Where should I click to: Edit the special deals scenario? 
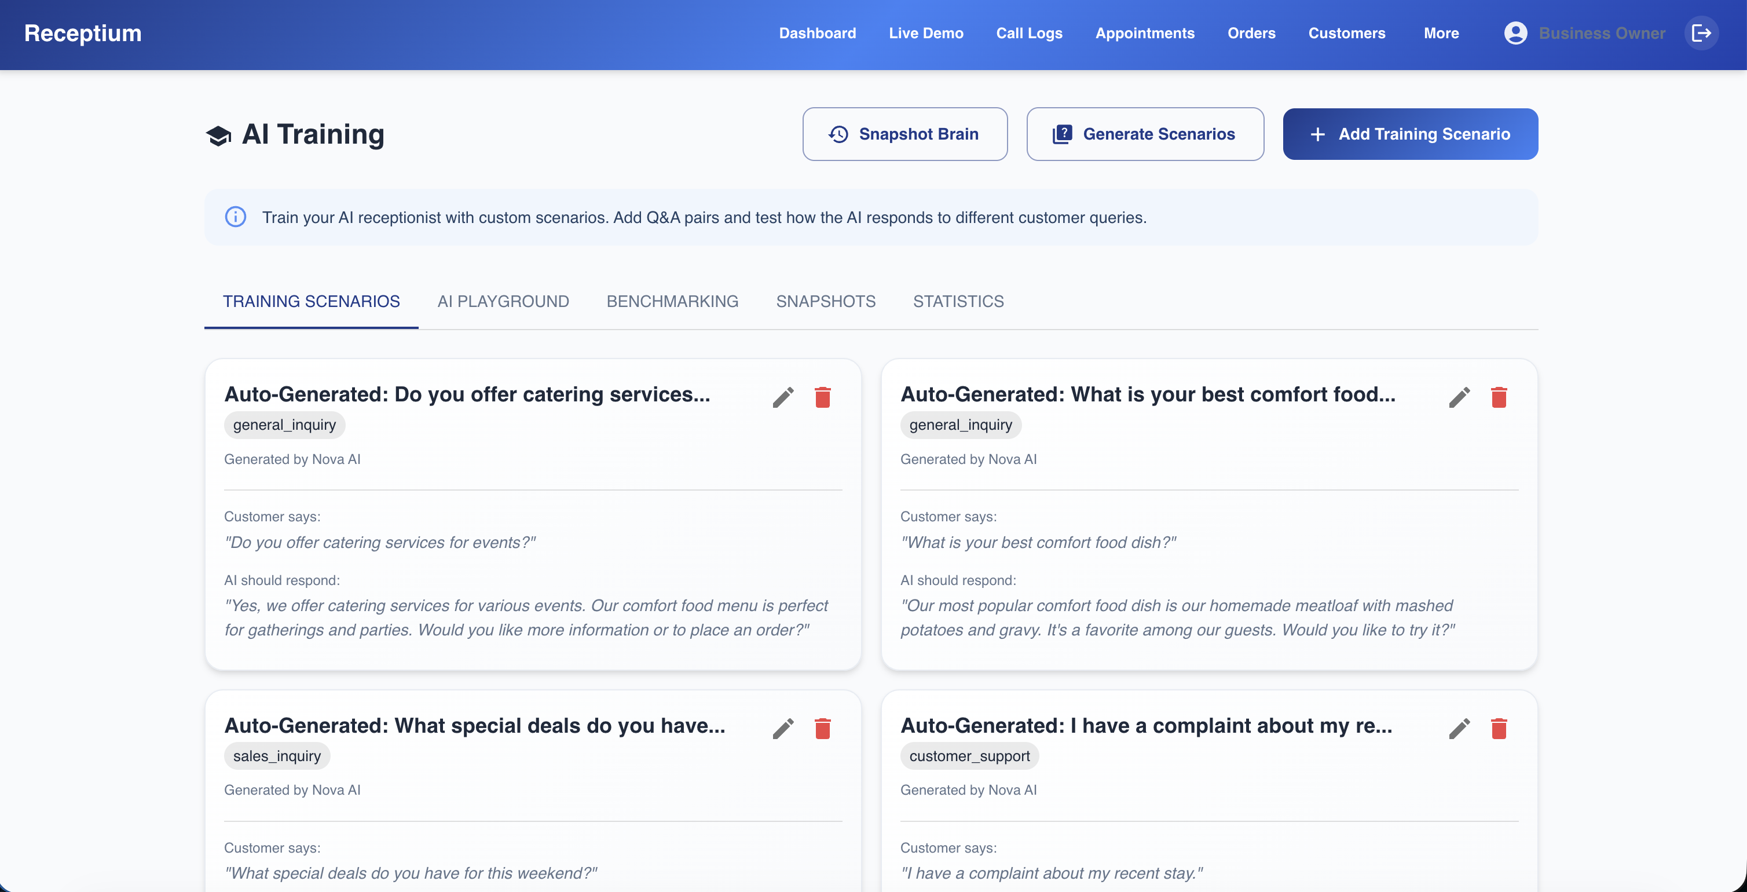click(x=783, y=729)
